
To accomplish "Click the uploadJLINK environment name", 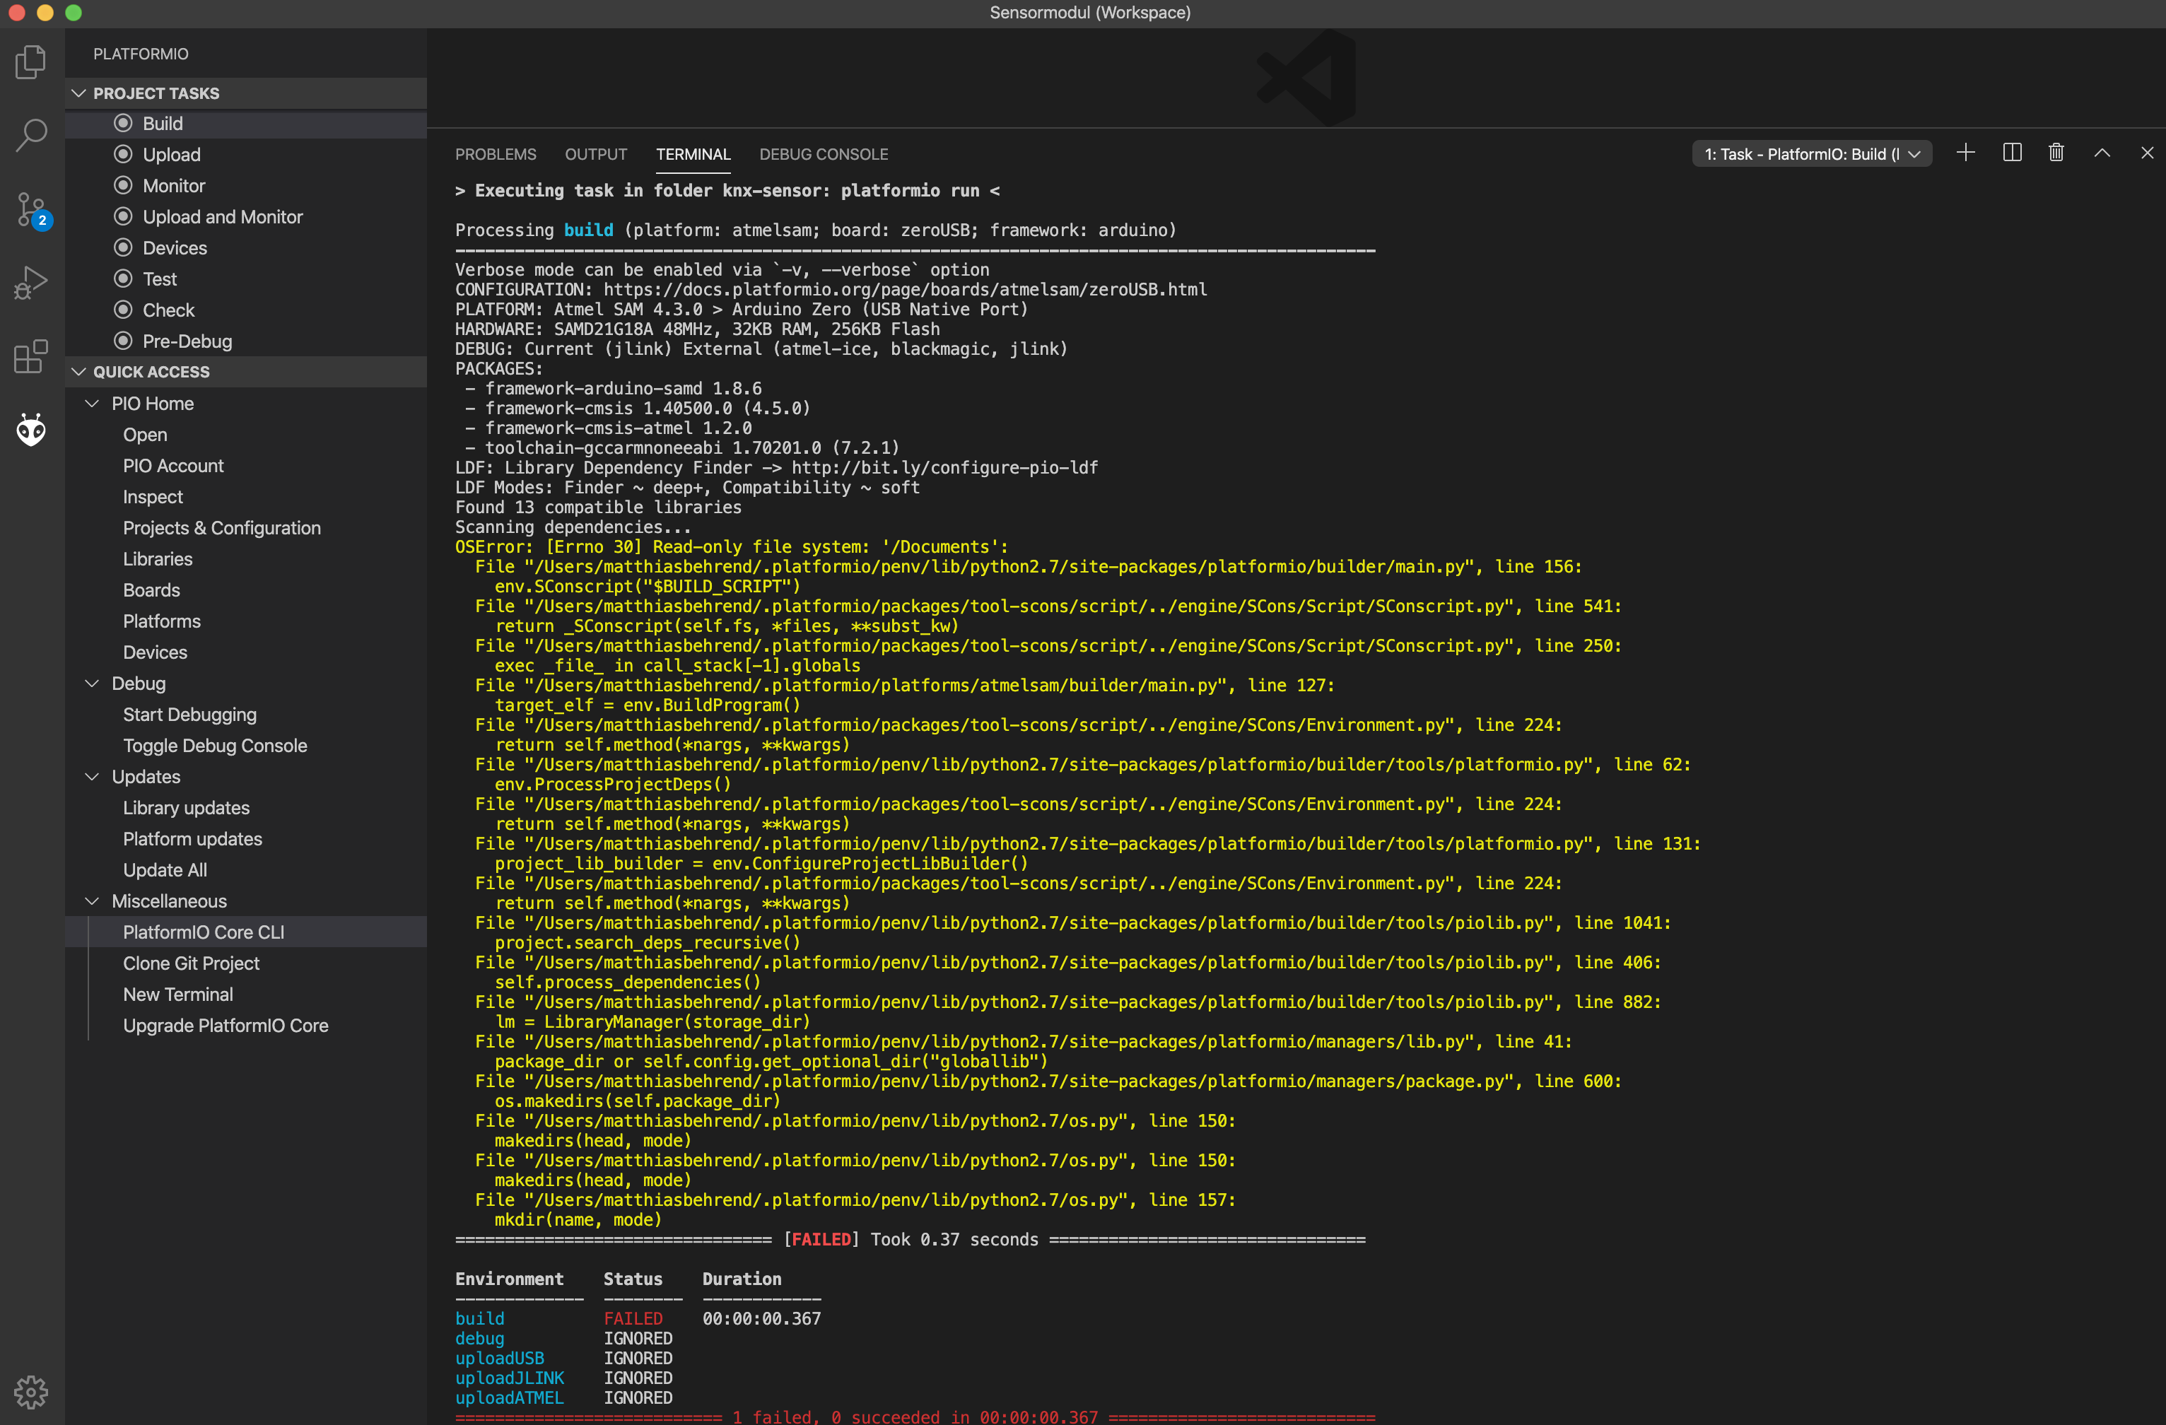I will coord(510,1378).
